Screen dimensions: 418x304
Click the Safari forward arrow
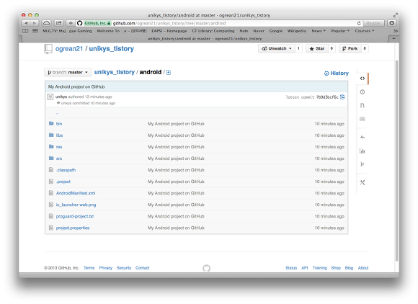[x=35, y=23]
